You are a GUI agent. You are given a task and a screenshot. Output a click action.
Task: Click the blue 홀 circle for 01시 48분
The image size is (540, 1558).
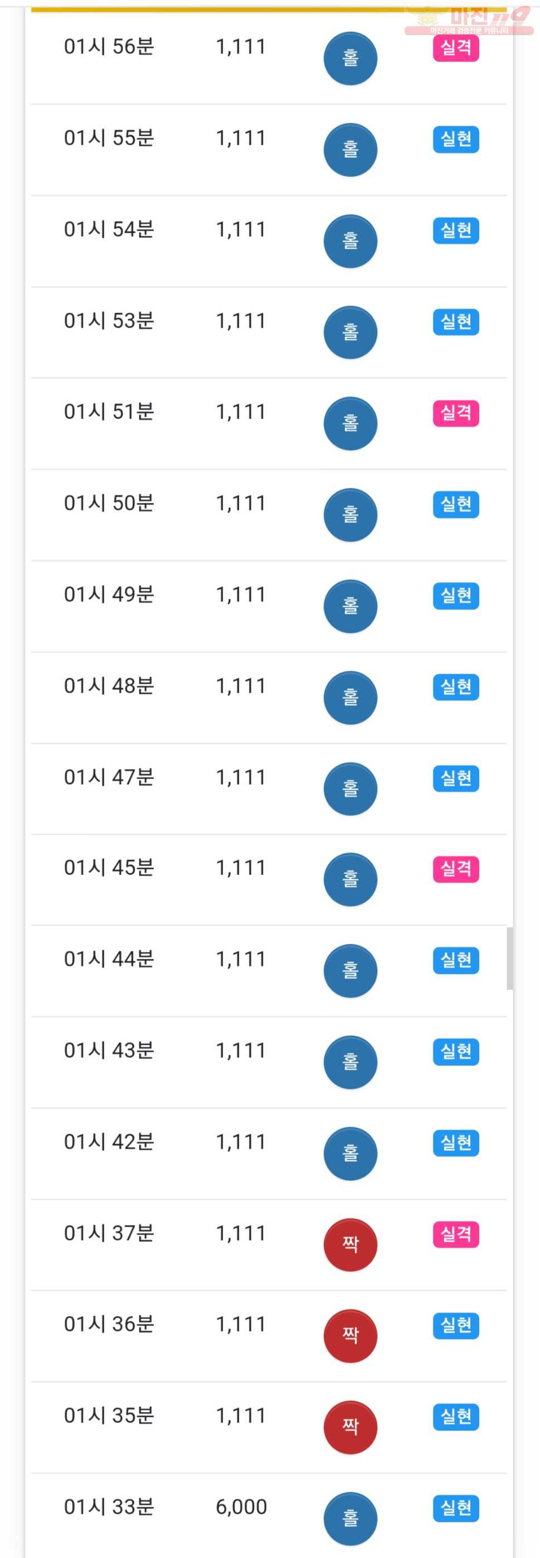[x=351, y=698]
